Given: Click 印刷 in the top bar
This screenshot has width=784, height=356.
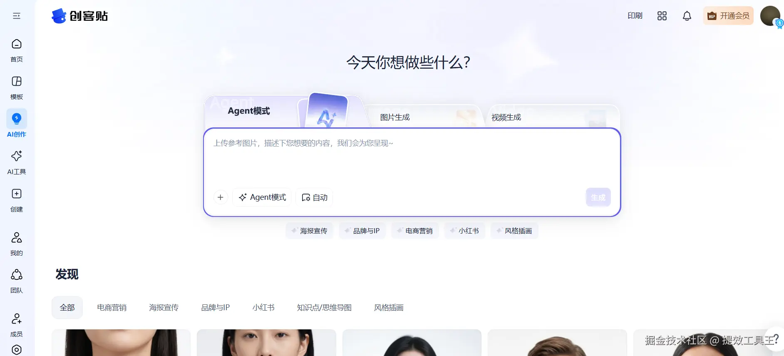Looking at the screenshot, I should [635, 16].
